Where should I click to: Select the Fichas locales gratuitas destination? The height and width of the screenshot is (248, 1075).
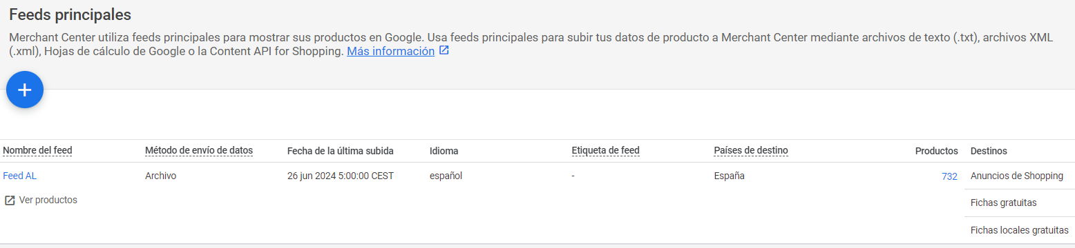1020,230
